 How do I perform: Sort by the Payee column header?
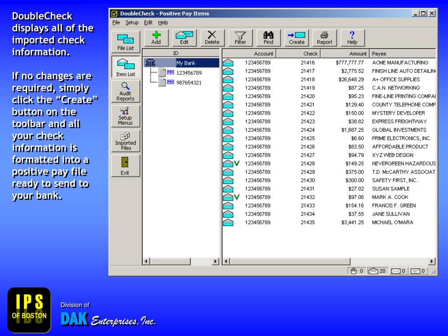[402, 53]
